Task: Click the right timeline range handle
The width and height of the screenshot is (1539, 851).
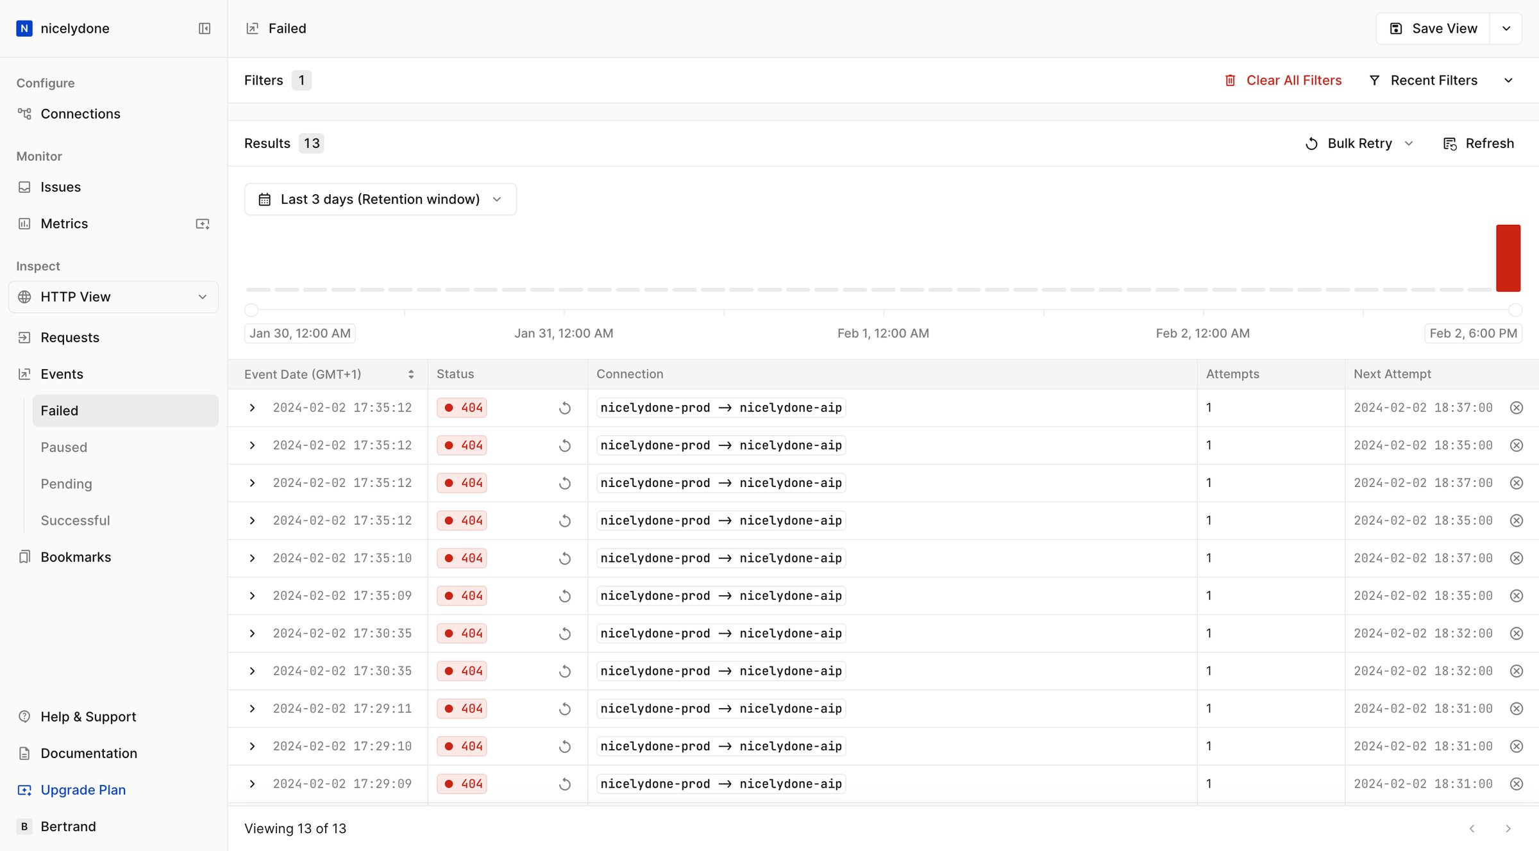Action: (x=1515, y=310)
